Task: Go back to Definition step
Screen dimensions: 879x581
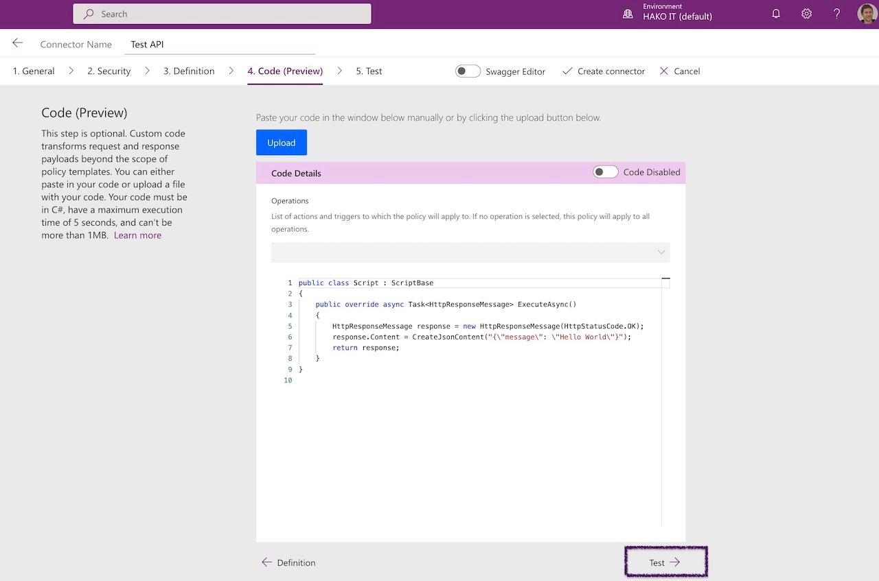Action: click(288, 562)
